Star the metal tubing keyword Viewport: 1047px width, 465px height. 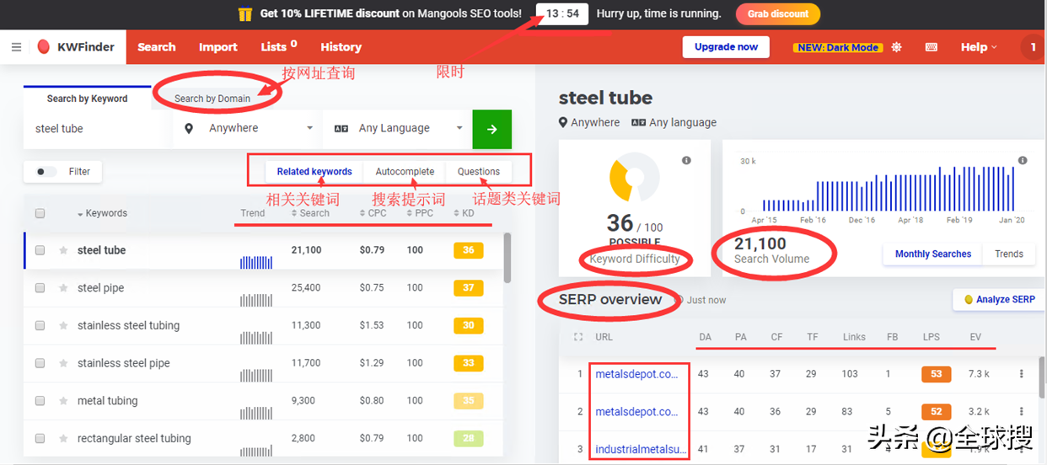(63, 401)
